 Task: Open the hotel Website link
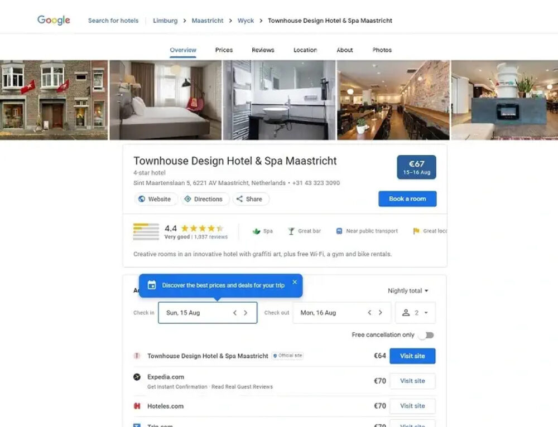click(x=155, y=199)
